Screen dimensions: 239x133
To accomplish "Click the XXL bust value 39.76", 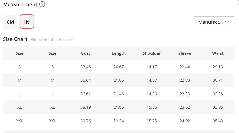I will [86, 121].
